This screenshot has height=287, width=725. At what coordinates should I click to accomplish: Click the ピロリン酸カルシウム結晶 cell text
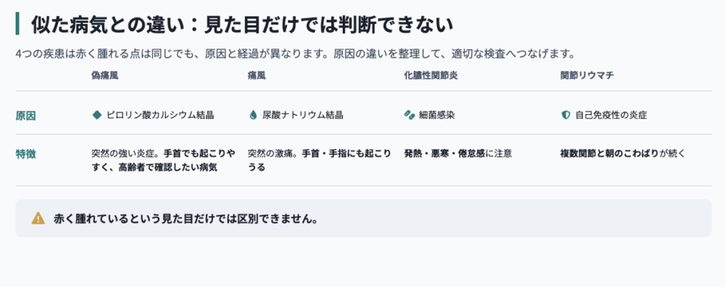[x=160, y=116]
